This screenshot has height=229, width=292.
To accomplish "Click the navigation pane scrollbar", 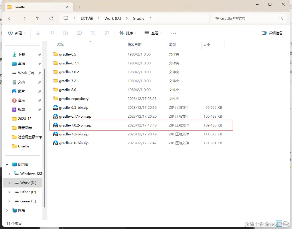I will pyautogui.click(x=45, y=138).
